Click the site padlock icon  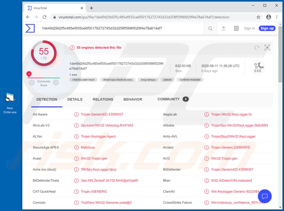point(54,17)
